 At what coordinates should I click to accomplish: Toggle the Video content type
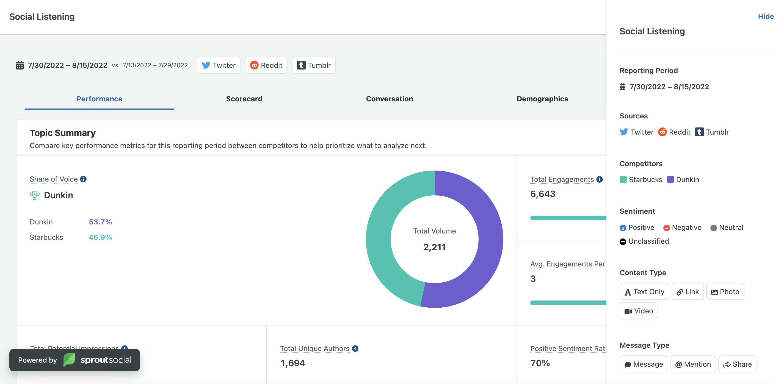[x=639, y=311]
